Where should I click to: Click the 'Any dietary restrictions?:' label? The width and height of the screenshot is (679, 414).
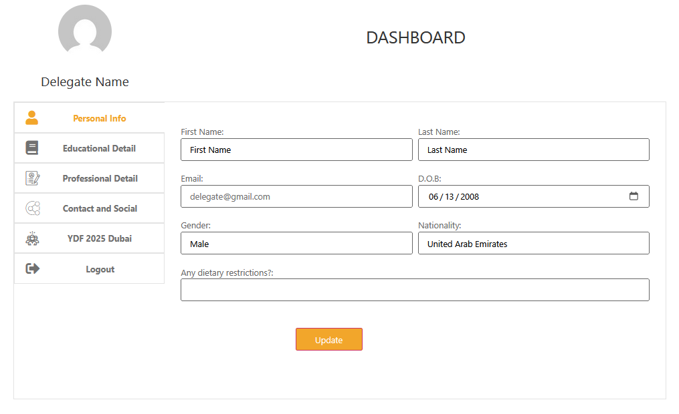(227, 272)
